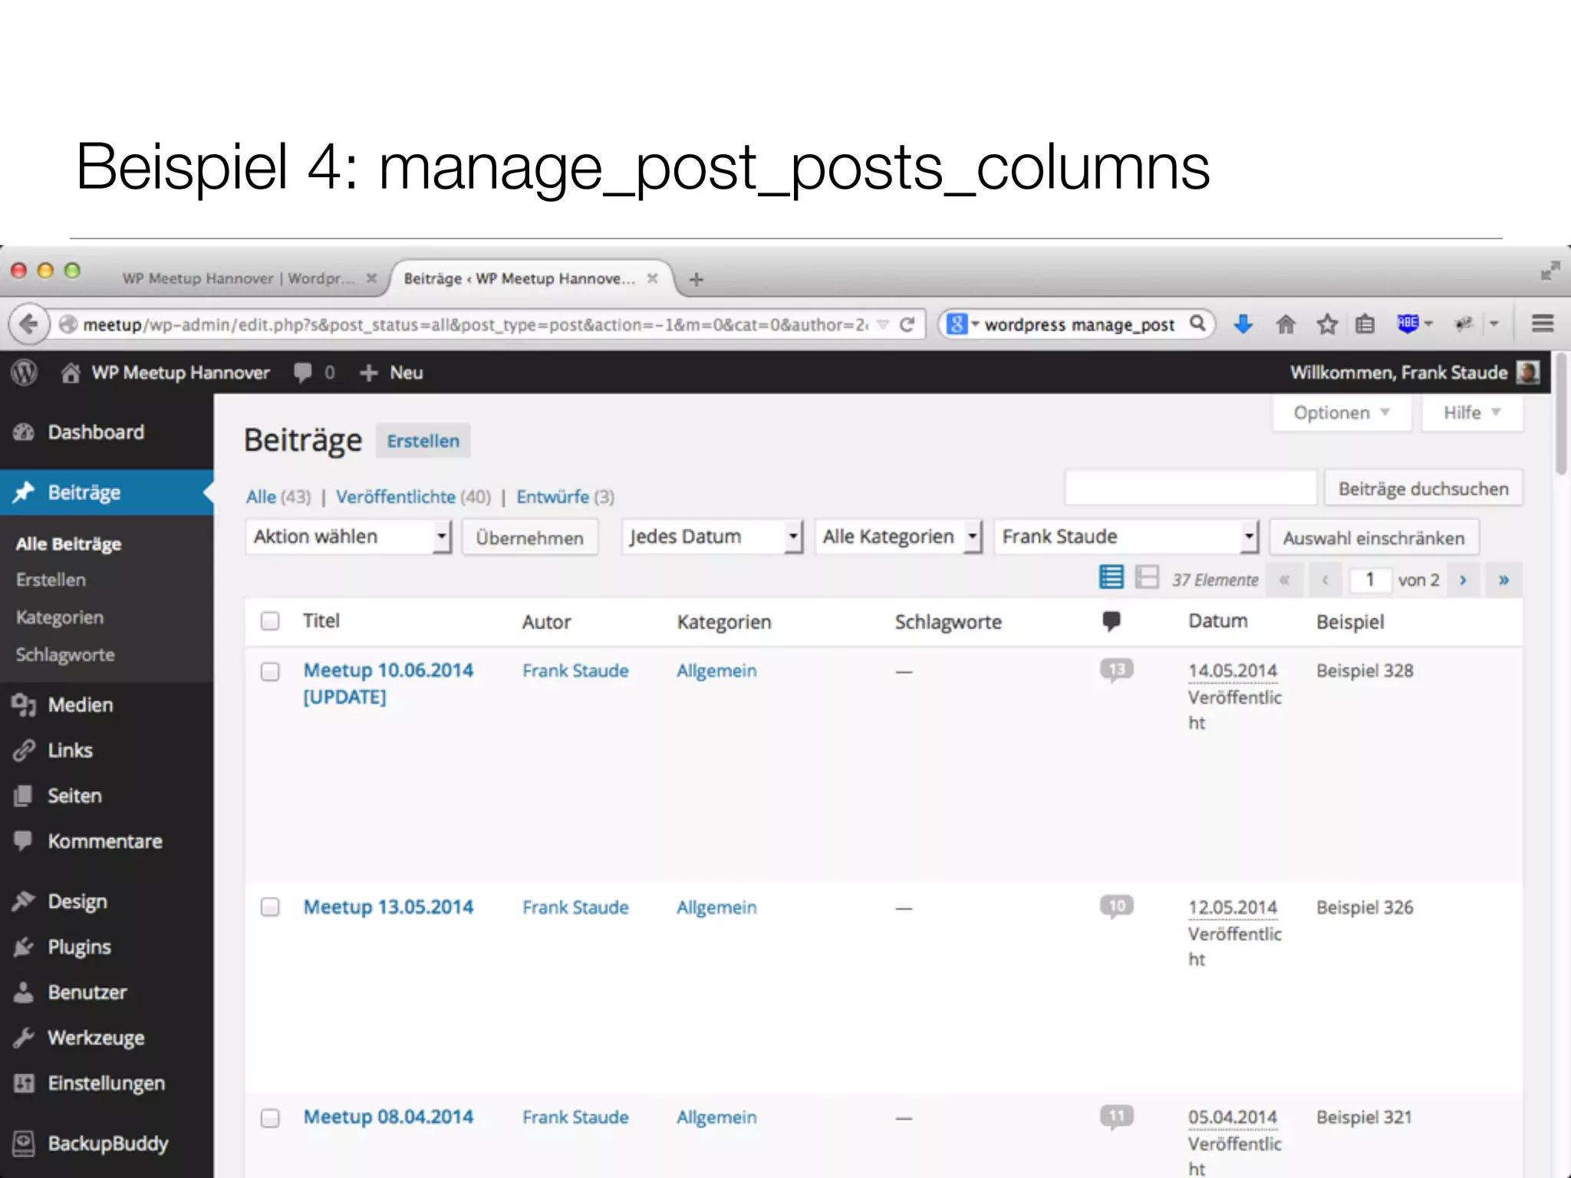Open the Jedes Datum dropdown

(x=713, y=537)
